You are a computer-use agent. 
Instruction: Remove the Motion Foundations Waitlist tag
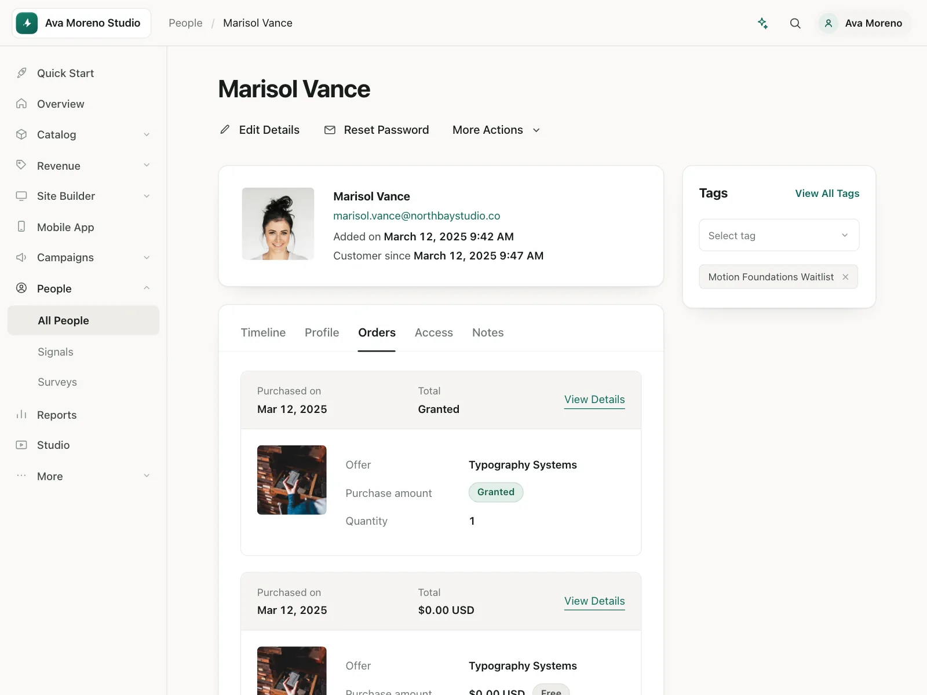[845, 277]
